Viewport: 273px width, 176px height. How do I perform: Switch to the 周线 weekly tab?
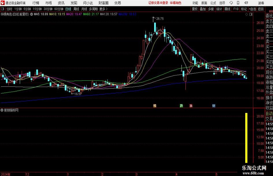coord(76,9)
